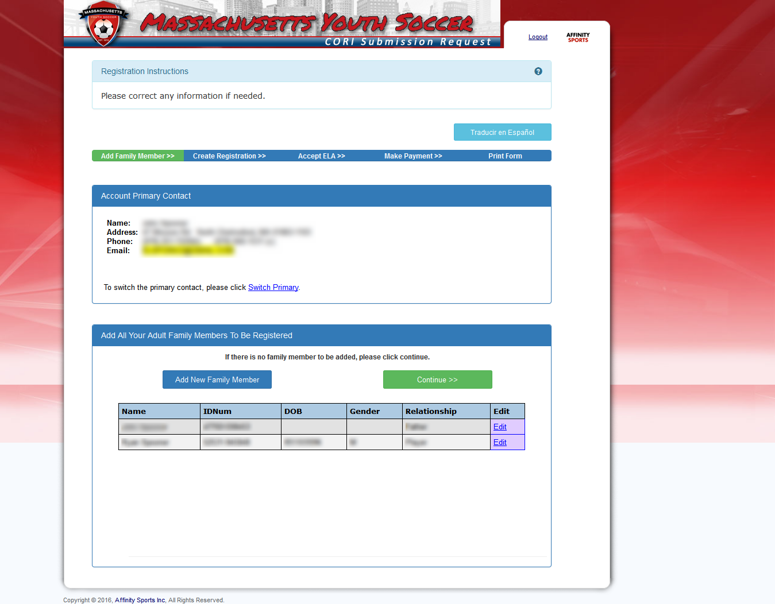Click the Add All Your Adult Family Members header
This screenshot has height=604, width=775.
[x=322, y=335]
